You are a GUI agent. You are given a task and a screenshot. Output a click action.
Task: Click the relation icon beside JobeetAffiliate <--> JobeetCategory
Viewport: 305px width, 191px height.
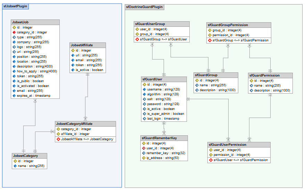pos(58,139)
